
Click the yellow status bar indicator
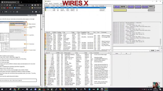click(120, 10)
